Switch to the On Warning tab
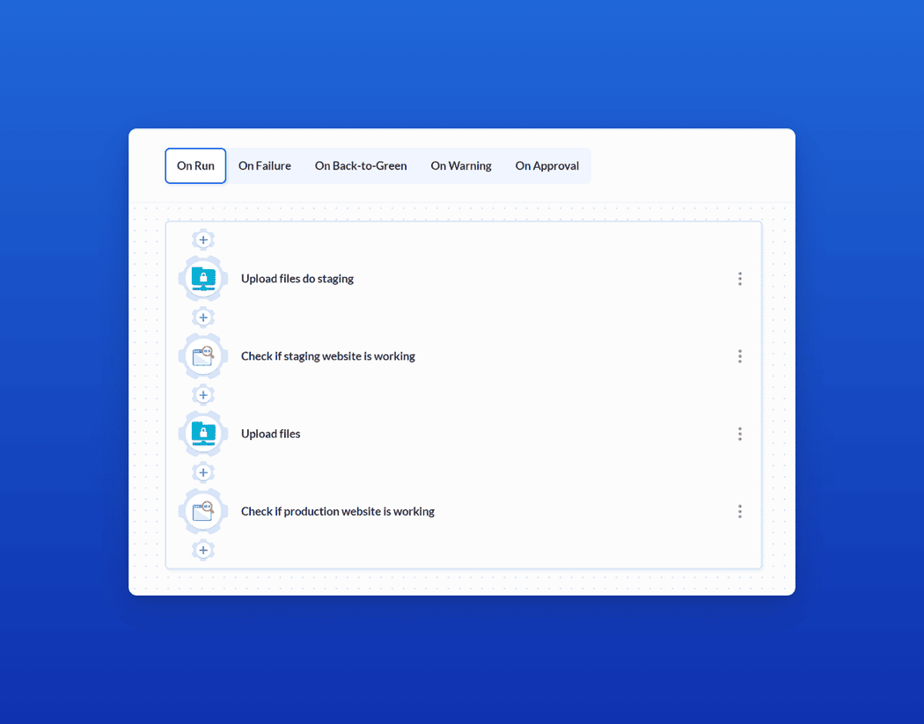The image size is (924, 724). (461, 166)
